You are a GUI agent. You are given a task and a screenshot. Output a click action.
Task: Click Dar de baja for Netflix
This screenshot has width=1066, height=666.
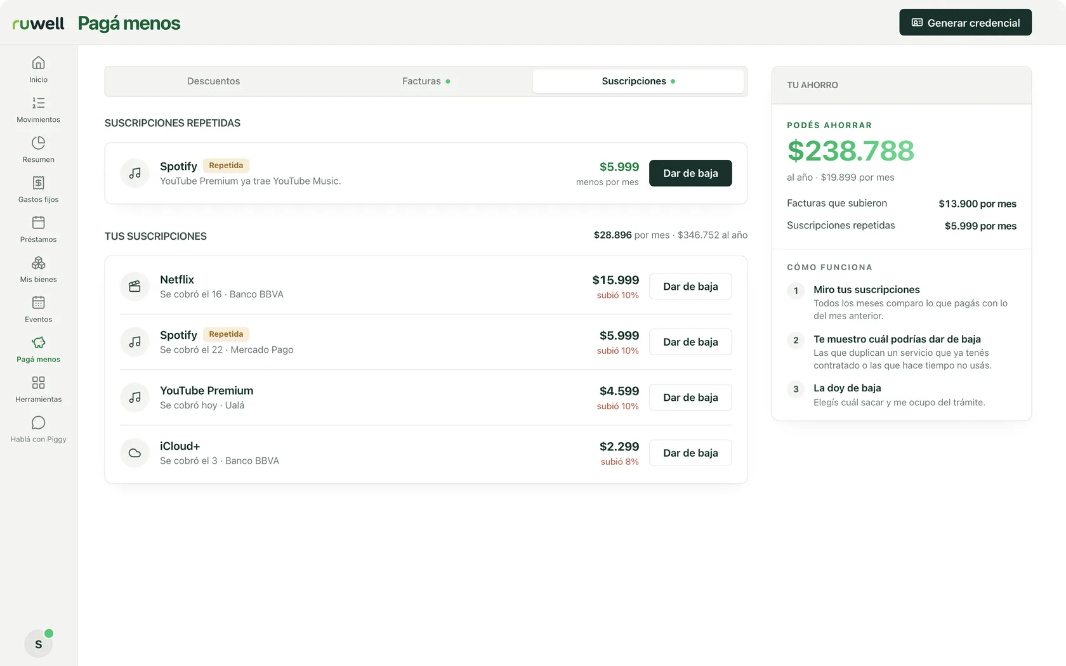click(690, 287)
